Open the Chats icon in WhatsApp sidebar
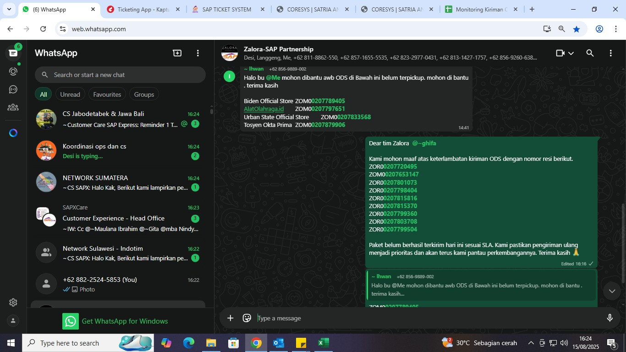626x352 pixels. [13, 53]
